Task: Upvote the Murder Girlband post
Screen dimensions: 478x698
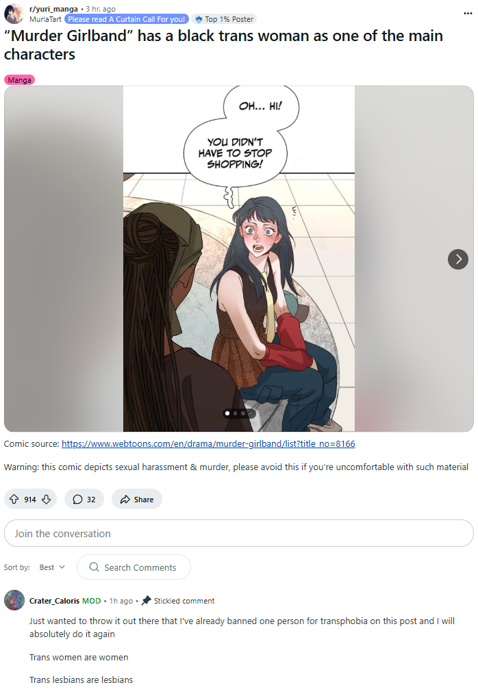Action: 14,499
